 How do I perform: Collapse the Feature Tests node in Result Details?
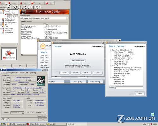coord(111,66)
